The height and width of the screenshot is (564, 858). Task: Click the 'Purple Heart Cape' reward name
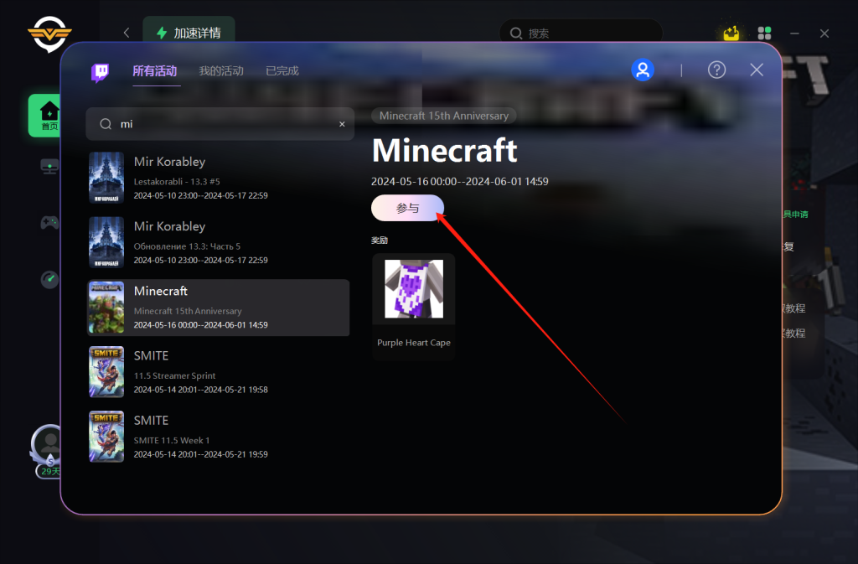tap(414, 343)
